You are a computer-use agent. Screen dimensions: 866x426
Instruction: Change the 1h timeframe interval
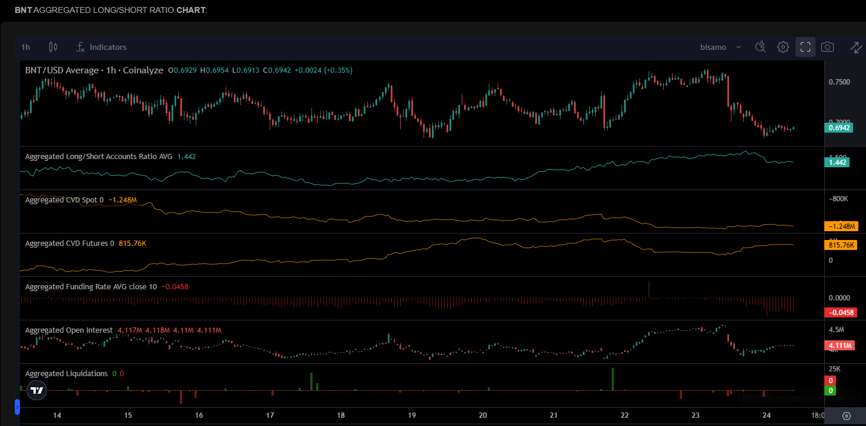pyautogui.click(x=26, y=47)
